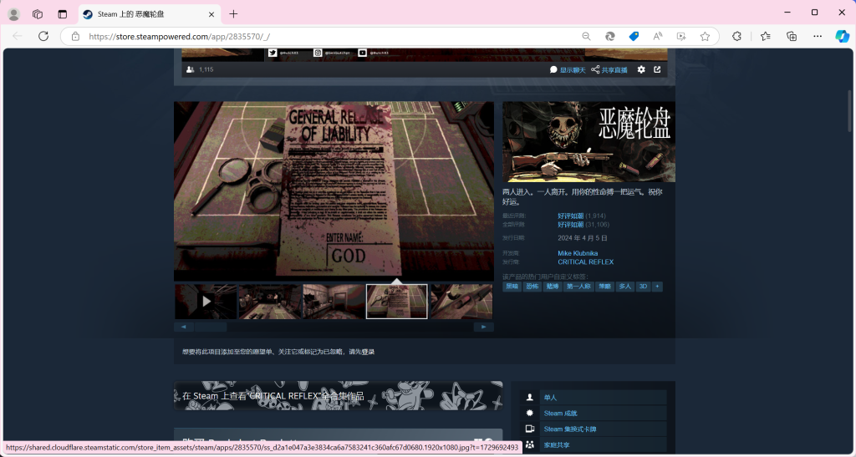Open the workspaces icon
The width and height of the screenshot is (856, 457).
38,14
